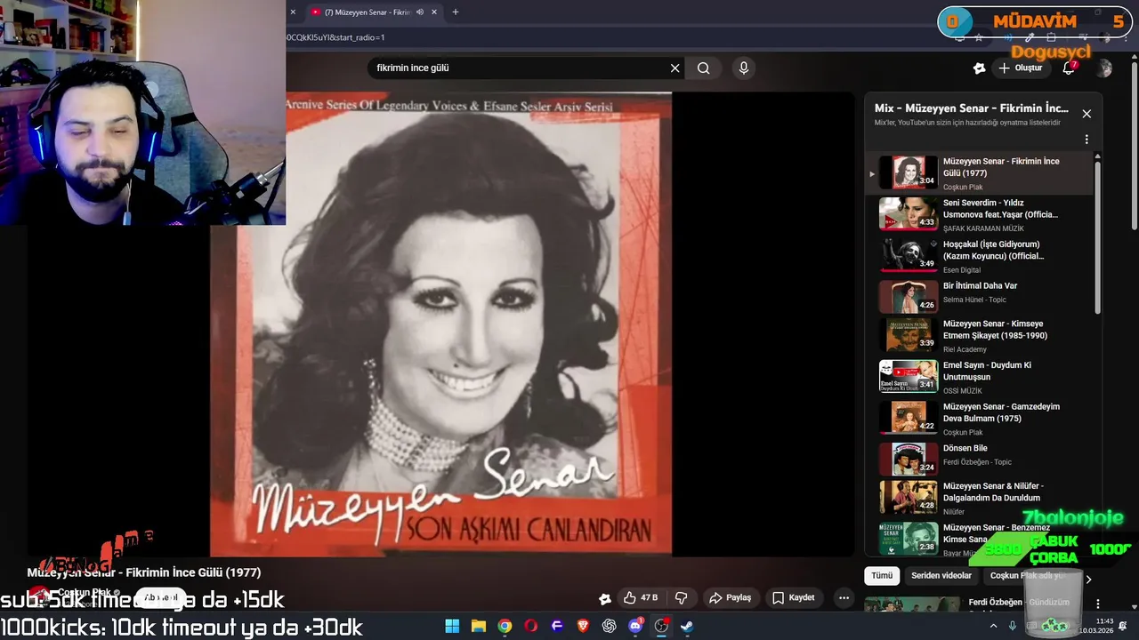Image resolution: width=1139 pixels, height=640 pixels.
Task: Select the Tümü filter chip
Action: point(882,576)
